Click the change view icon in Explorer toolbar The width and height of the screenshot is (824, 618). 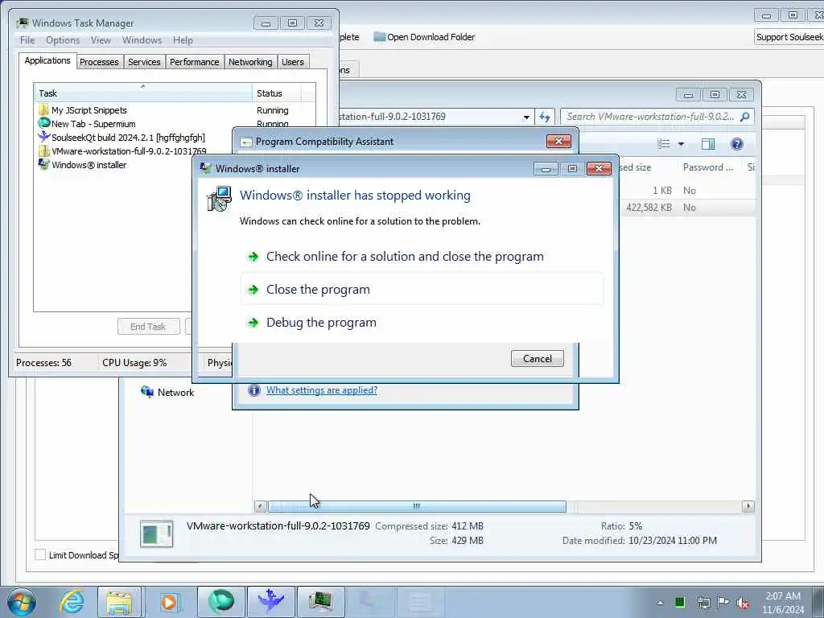tap(664, 144)
